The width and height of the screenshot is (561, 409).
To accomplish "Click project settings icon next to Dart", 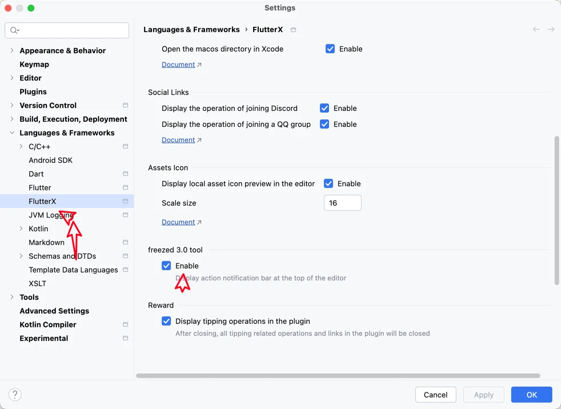I will tap(125, 174).
